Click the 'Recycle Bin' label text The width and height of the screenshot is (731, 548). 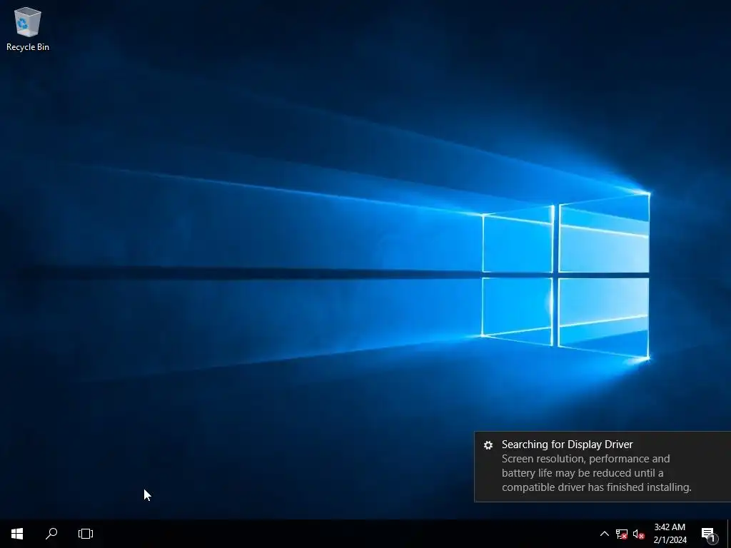pos(28,47)
